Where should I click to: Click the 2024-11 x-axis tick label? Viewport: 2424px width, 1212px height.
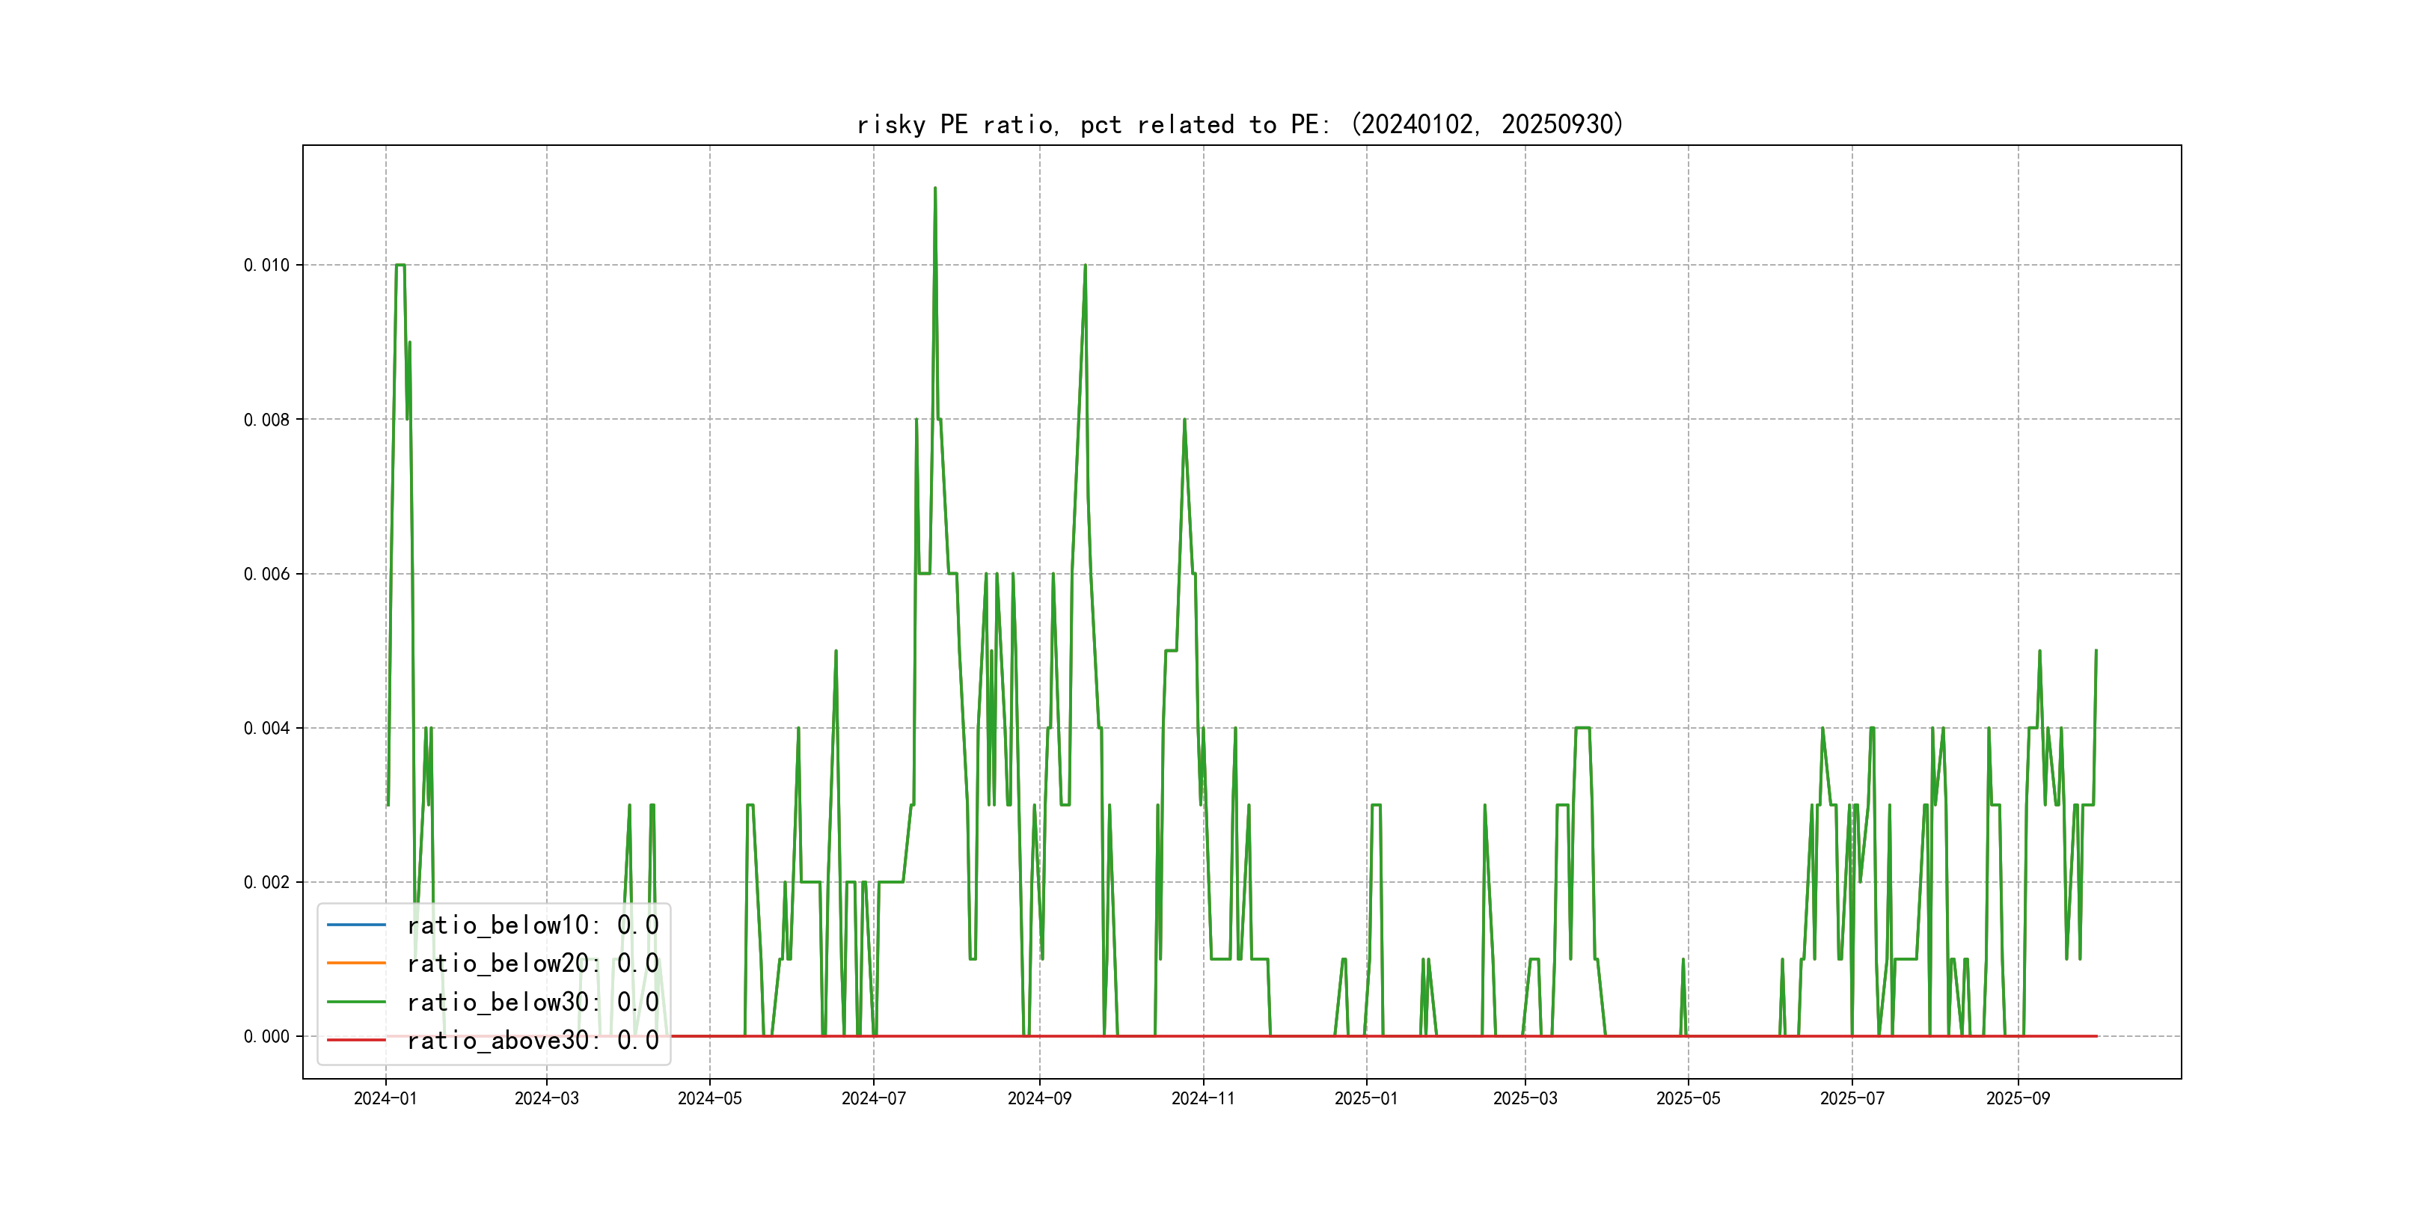tap(1202, 1098)
